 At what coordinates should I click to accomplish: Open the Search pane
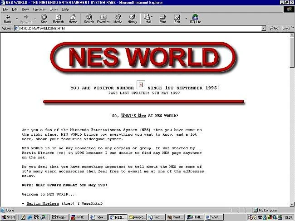point(89,19)
